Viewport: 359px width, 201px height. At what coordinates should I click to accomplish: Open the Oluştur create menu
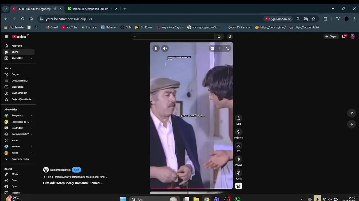pos(331,37)
